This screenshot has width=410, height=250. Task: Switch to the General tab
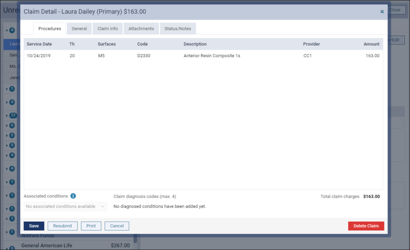(79, 29)
